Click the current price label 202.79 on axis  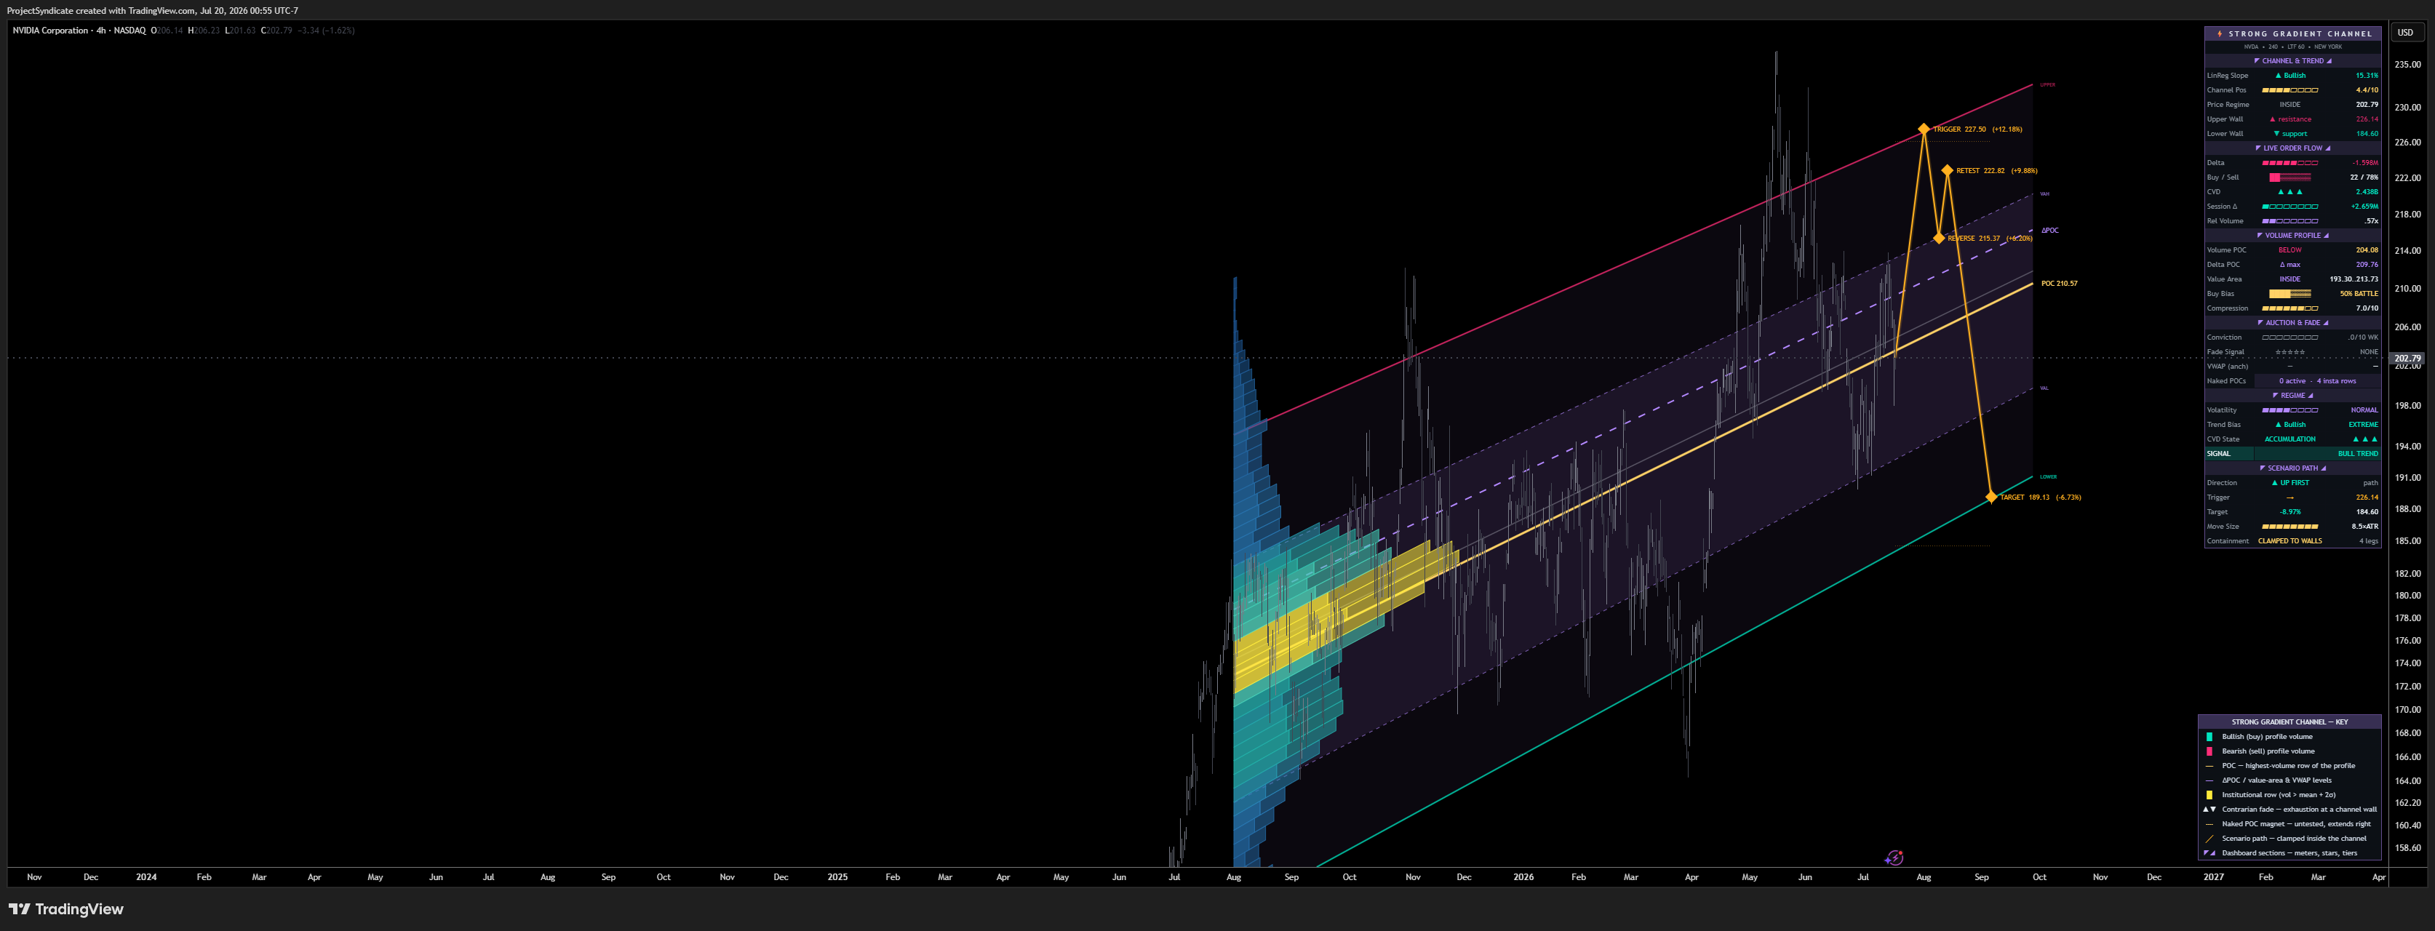coord(2407,359)
